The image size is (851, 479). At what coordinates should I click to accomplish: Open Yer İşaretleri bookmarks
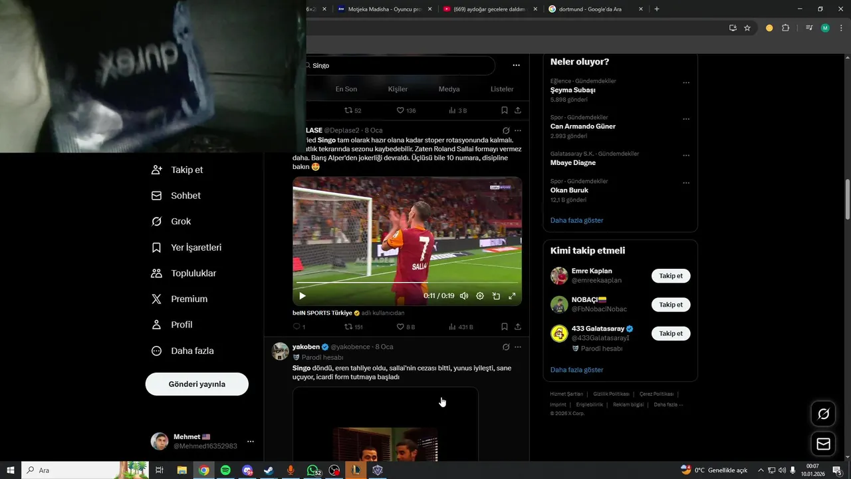(x=187, y=247)
